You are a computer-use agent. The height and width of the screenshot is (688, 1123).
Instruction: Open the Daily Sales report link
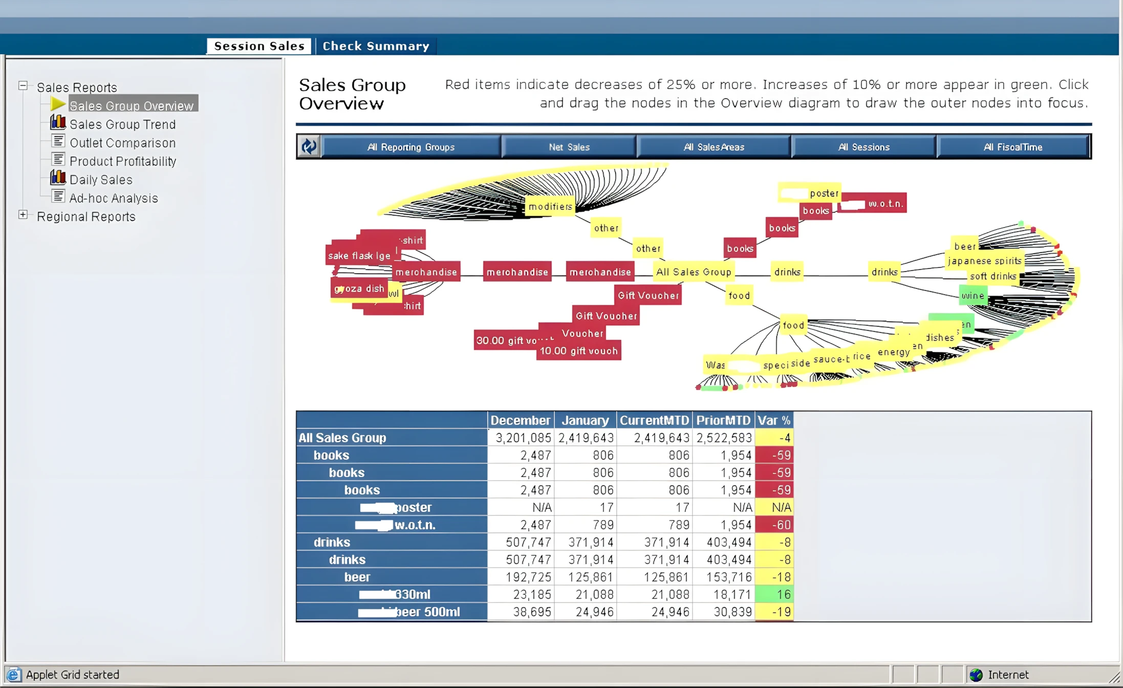click(x=101, y=180)
